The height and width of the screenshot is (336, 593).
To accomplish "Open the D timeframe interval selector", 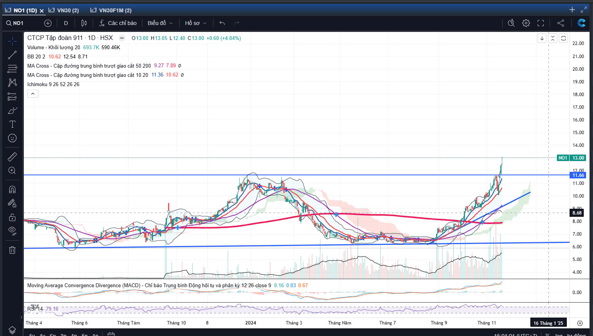I will pyautogui.click(x=66, y=23).
